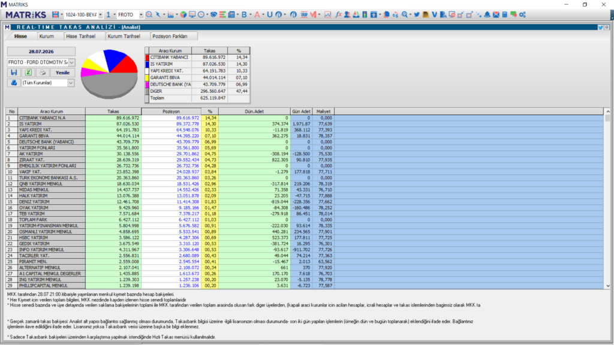This screenshot has width=614, height=345.
Task: Click the Yenile refresh button
Action: [x=62, y=72]
